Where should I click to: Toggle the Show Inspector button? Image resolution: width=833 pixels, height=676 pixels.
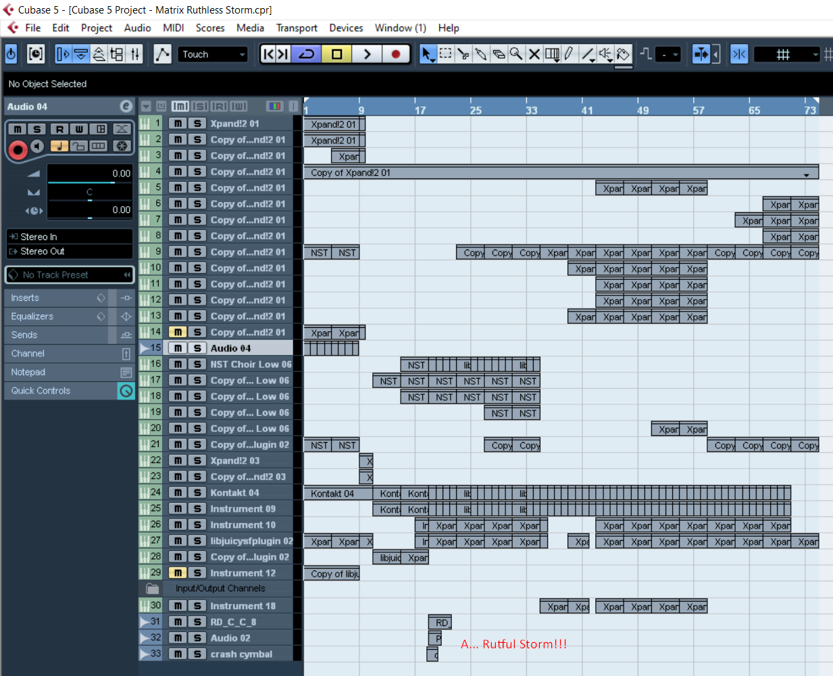pyautogui.click(x=63, y=54)
